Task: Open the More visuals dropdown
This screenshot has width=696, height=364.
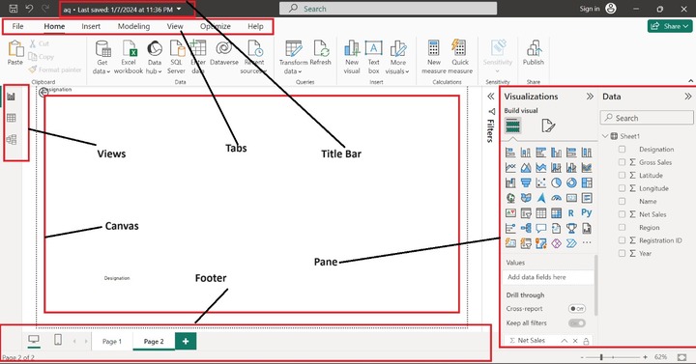Action: (397, 57)
